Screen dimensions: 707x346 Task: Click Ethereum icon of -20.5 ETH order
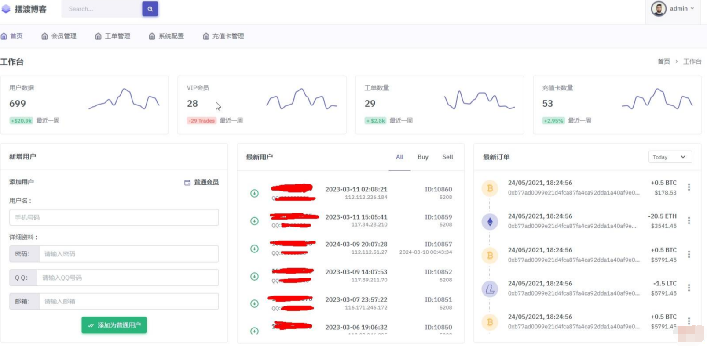coord(490,222)
